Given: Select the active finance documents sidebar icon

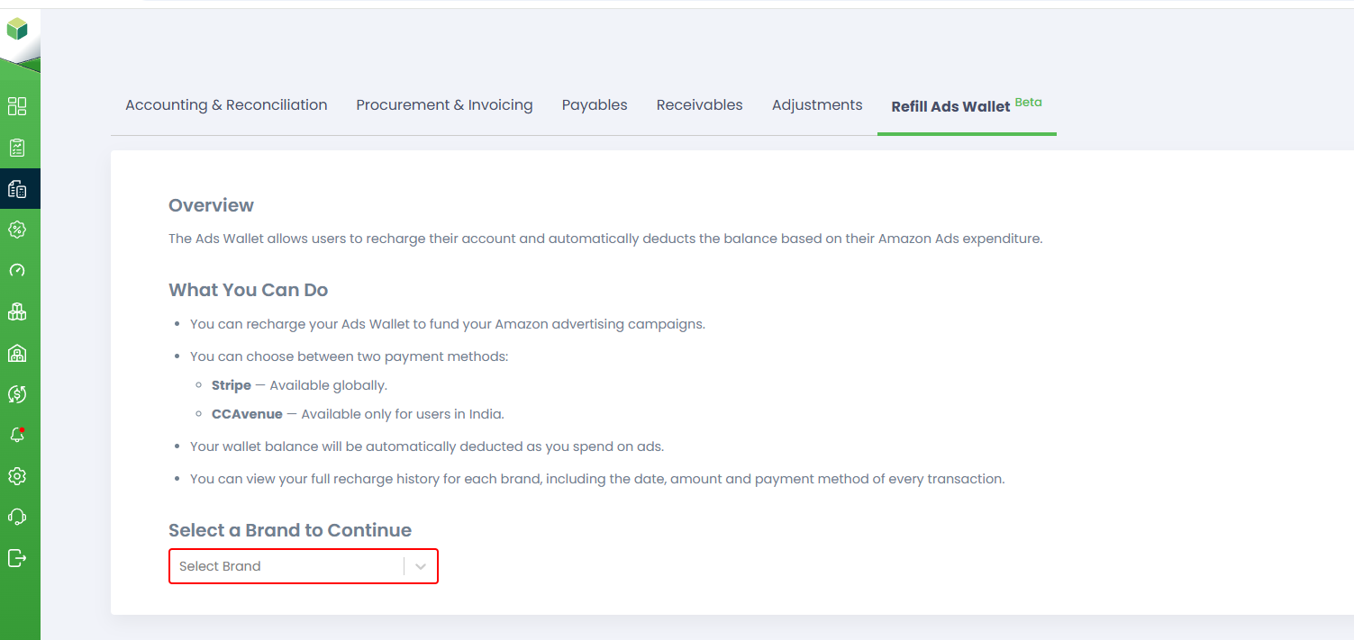Looking at the screenshot, I should 17,189.
